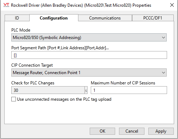Apply the configuration changes
Viewport: 178px width, 139px height.
point(161,131)
